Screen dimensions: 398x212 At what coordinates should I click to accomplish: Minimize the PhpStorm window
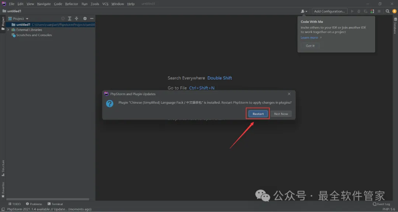(x=367, y=4)
